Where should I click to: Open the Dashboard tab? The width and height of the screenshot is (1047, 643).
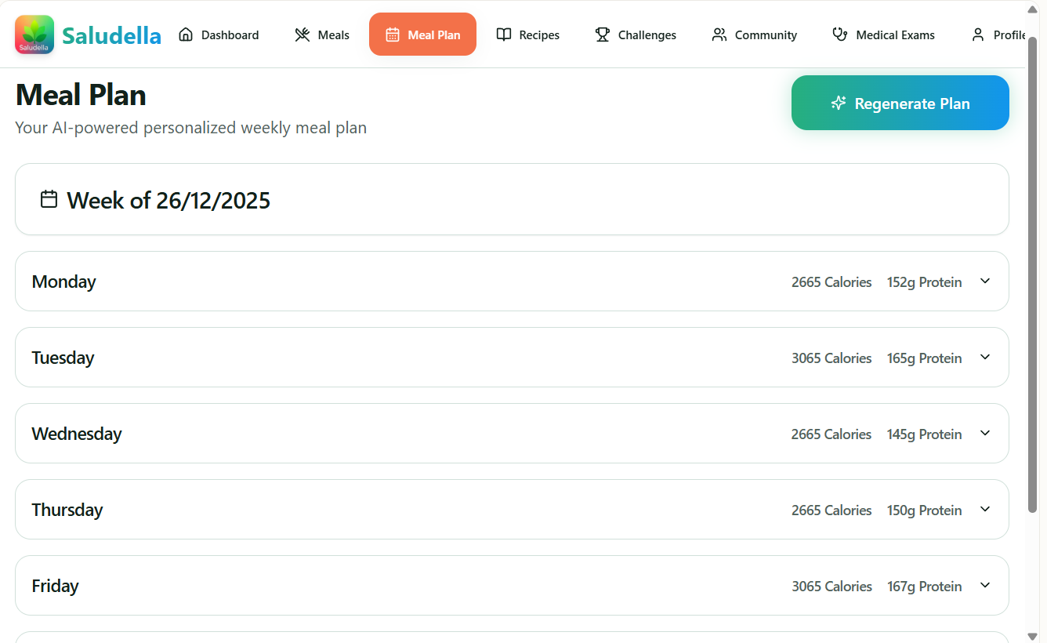pos(219,35)
